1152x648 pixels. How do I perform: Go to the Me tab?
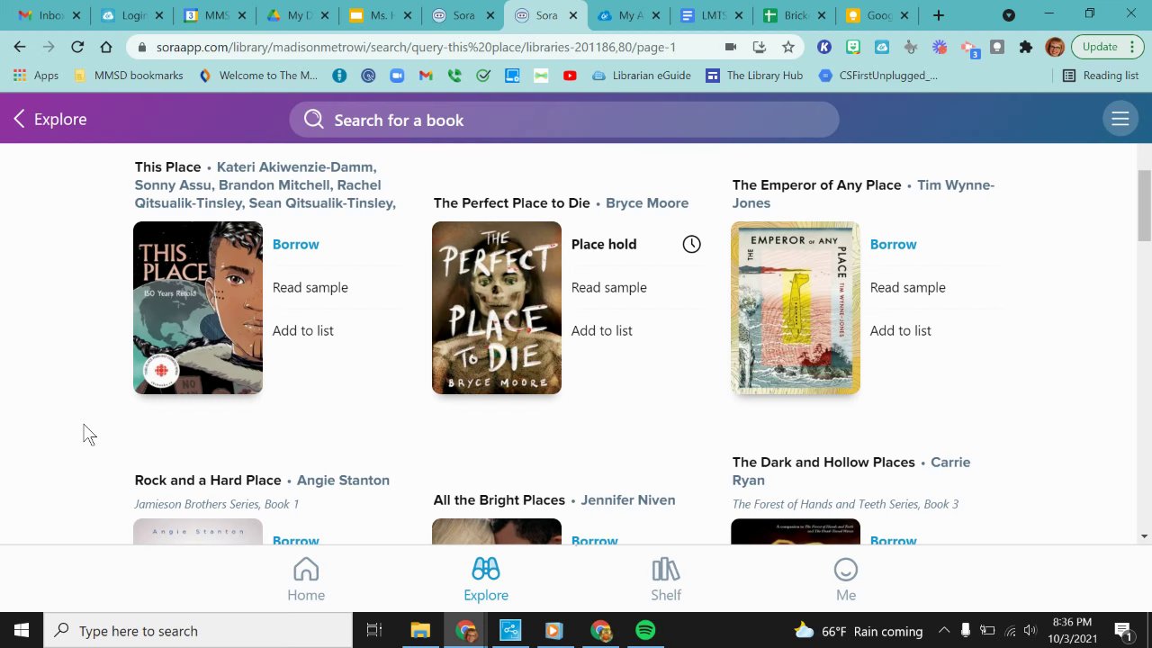point(846,580)
